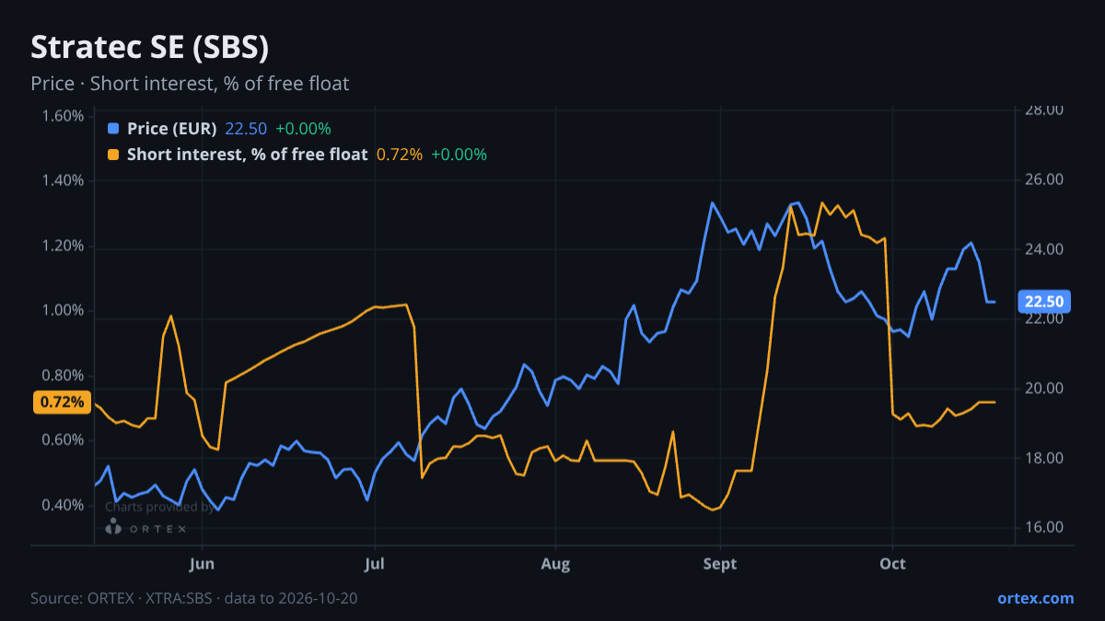The width and height of the screenshot is (1105, 621).
Task: Select the Price (EUR) legend label
Action: [171, 128]
